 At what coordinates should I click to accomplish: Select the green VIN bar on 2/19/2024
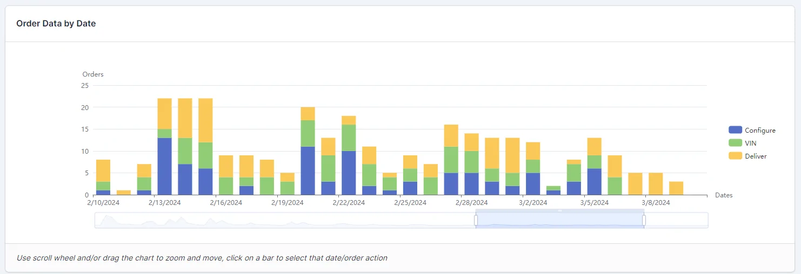point(288,188)
